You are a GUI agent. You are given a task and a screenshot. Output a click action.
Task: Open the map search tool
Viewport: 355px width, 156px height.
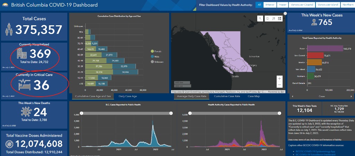261,19
